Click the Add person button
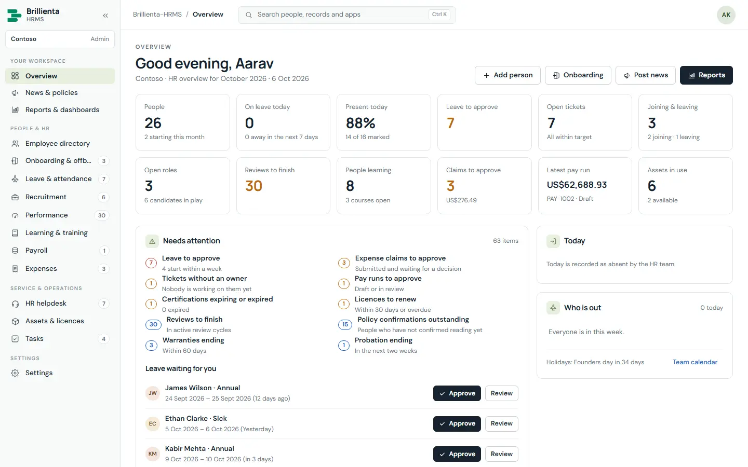This screenshot has width=748, height=467. pos(507,75)
